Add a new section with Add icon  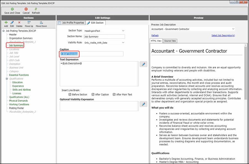coord(6,22)
